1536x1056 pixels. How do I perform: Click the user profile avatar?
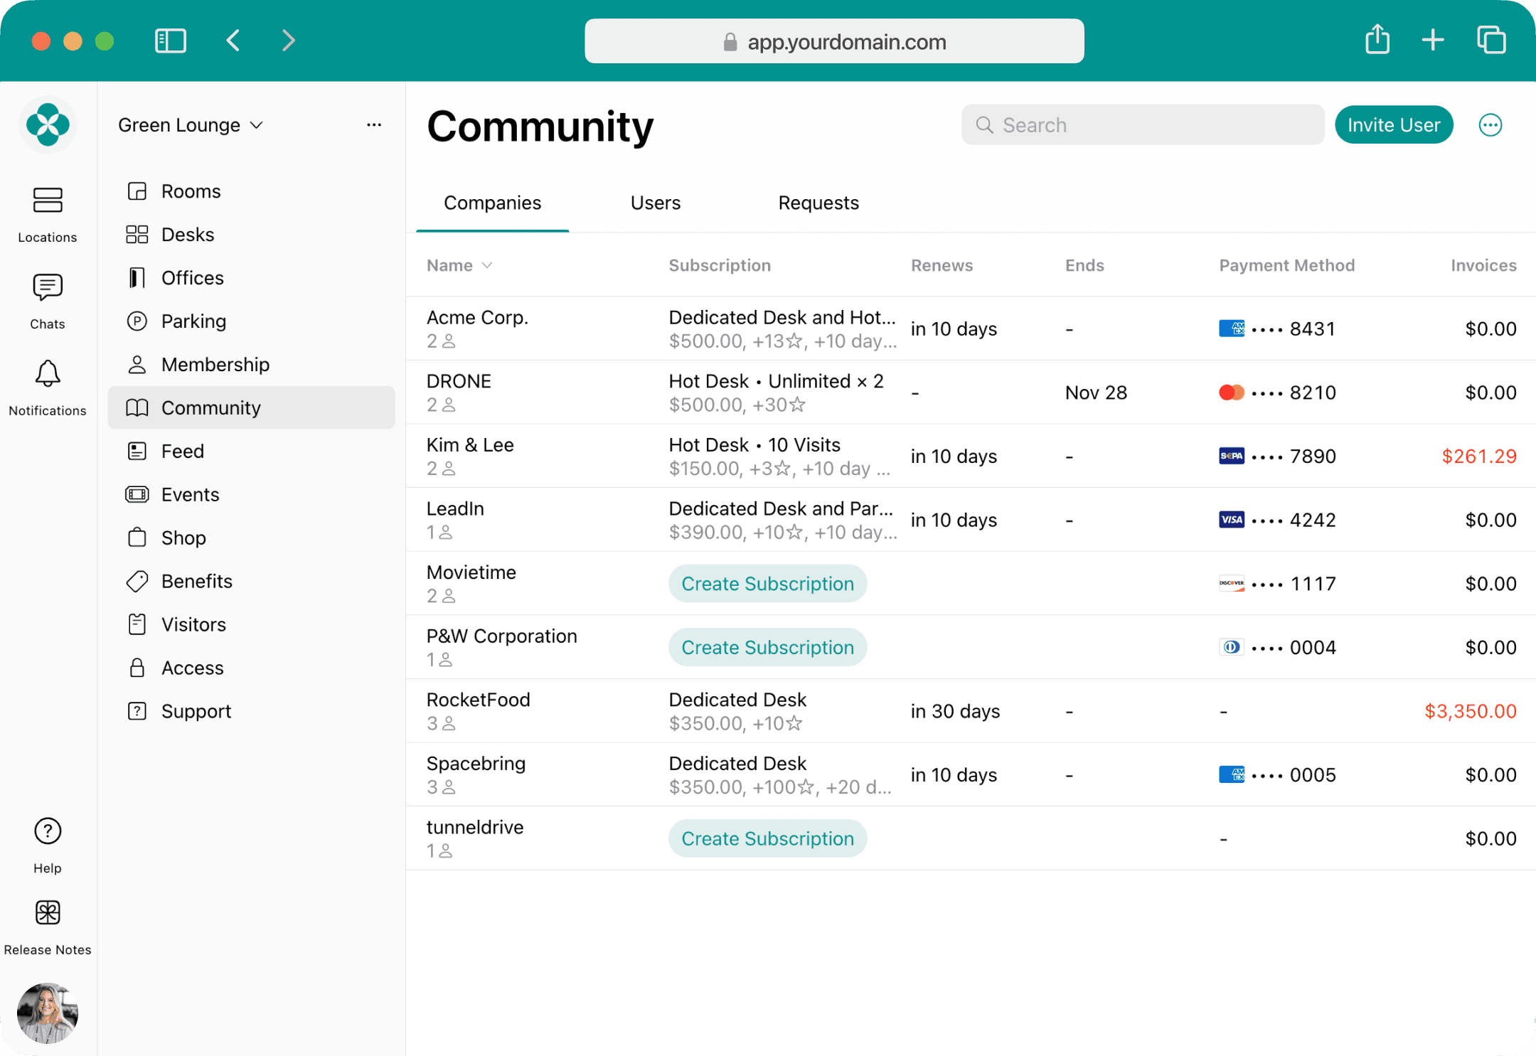(48, 1013)
